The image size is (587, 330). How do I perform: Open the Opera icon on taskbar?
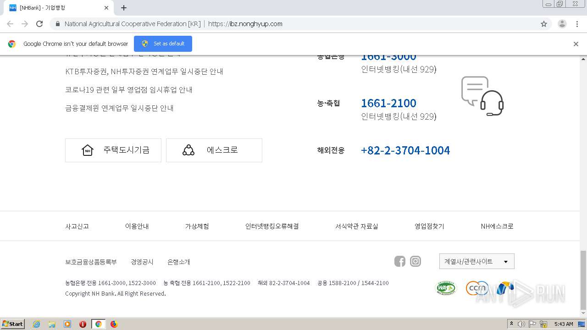pyautogui.click(x=83, y=324)
